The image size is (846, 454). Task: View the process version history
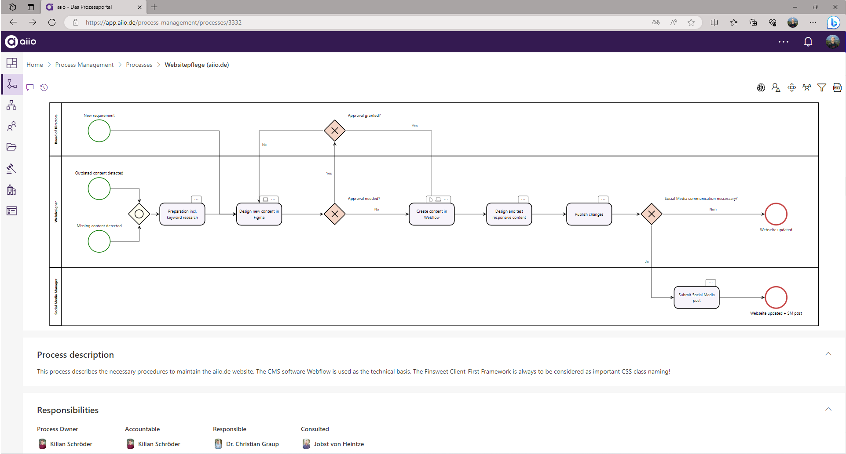[x=44, y=87]
